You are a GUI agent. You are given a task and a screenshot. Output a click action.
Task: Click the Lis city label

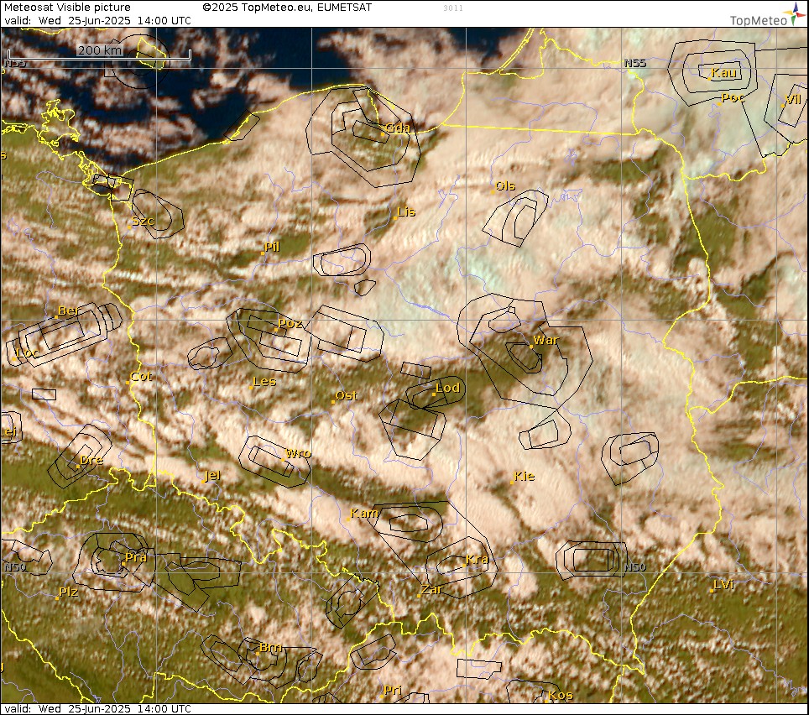click(x=406, y=211)
